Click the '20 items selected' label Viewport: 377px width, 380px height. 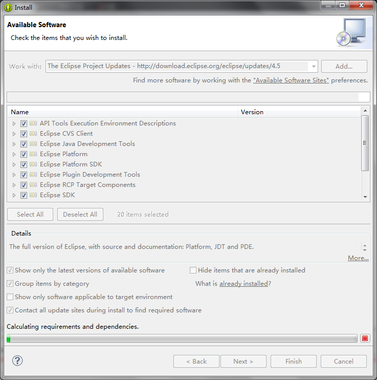tap(143, 215)
